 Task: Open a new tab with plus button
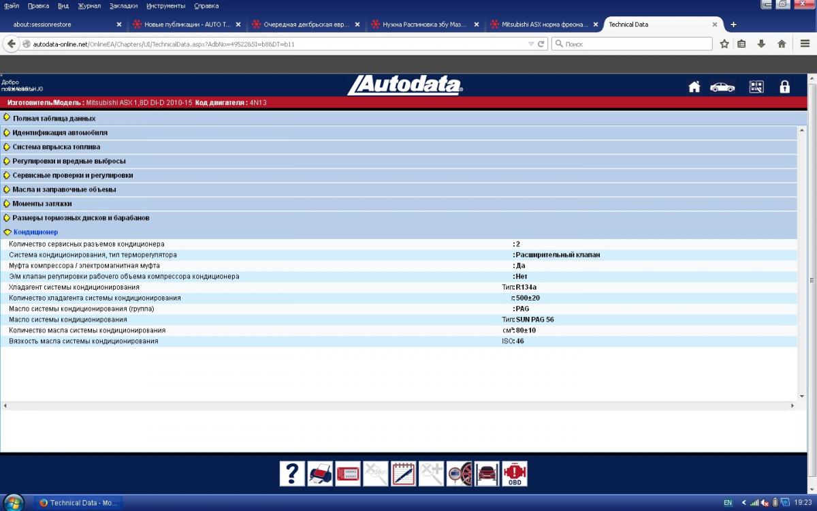[733, 25]
